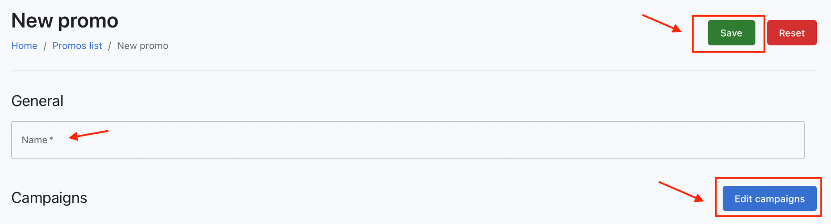Go to Home via breadcrumb link

24,46
